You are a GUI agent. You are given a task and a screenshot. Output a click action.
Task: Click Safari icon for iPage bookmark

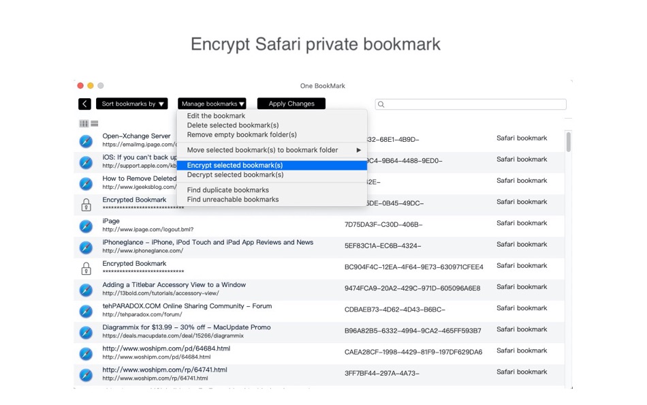pyautogui.click(x=86, y=226)
